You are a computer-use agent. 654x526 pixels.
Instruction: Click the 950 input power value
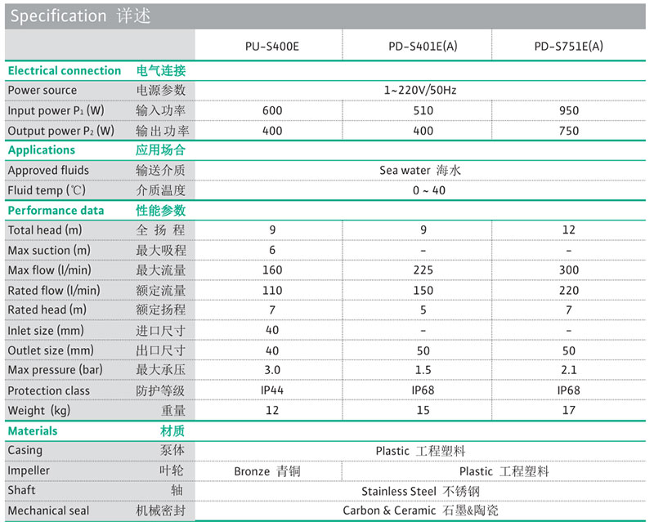569,110
